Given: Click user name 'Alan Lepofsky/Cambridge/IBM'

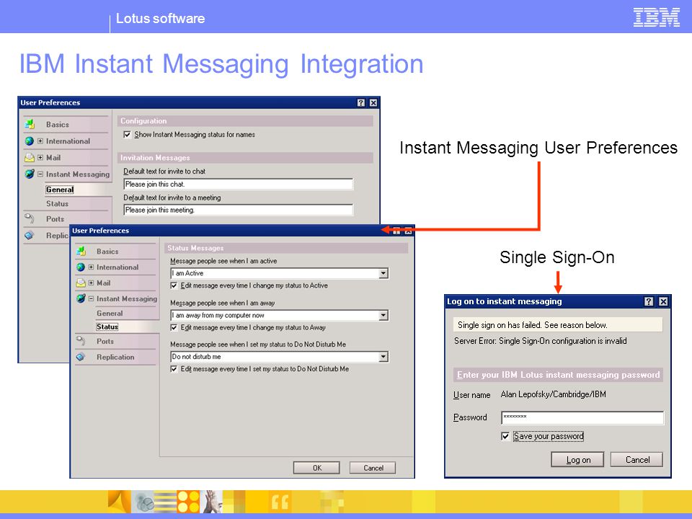Looking at the screenshot, I should coord(553,394).
